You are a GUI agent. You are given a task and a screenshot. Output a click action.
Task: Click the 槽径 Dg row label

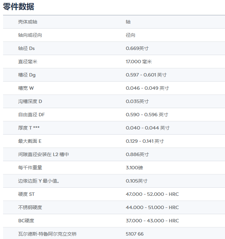coord(27,75)
